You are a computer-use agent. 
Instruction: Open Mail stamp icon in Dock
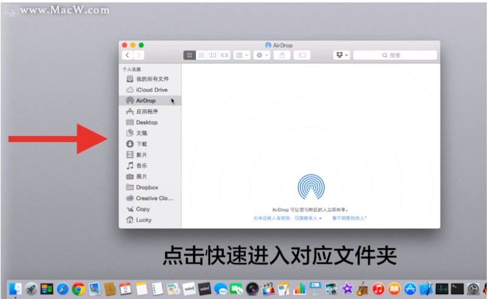coord(94,289)
